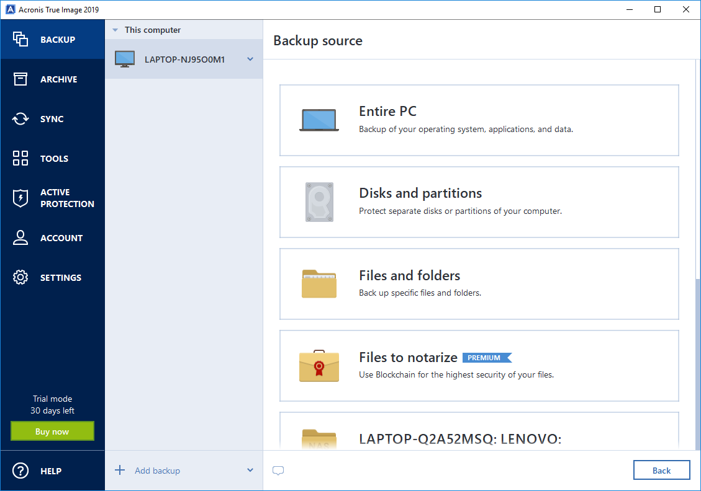Click the Back button
This screenshot has width=701, height=491.
(x=661, y=471)
